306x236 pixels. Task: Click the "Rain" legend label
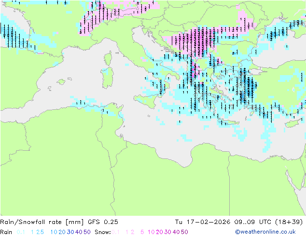[x=6, y=232]
